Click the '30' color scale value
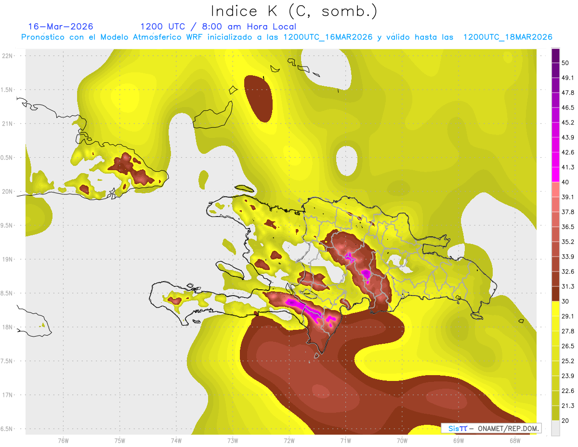Screen dimensions: 578x447 pyautogui.click(x=566, y=301)
